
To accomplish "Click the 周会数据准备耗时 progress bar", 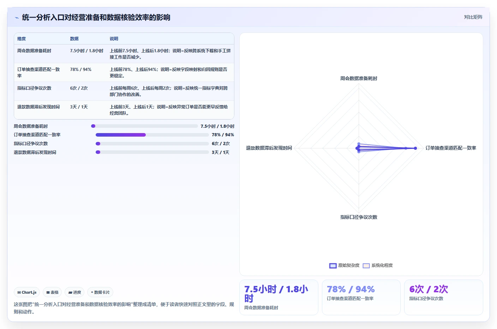I will pyautogui.click(x=144, y=126).
